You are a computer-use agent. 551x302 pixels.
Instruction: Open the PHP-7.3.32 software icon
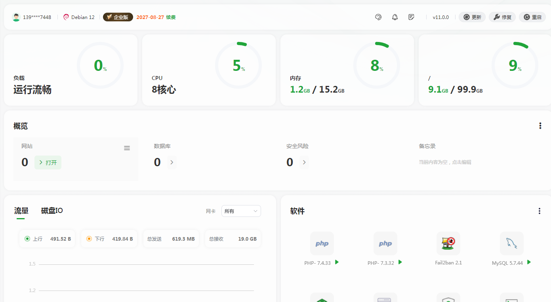coord(385,243)
